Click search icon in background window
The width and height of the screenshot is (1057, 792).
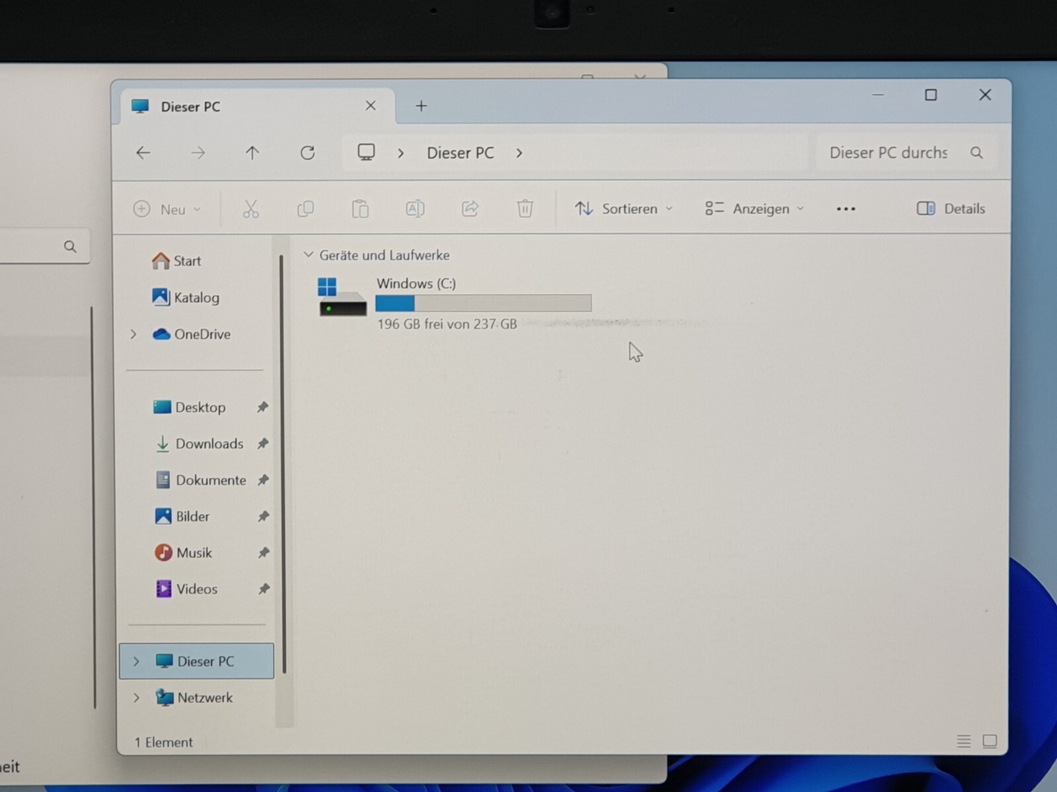[x=70, y=247]
